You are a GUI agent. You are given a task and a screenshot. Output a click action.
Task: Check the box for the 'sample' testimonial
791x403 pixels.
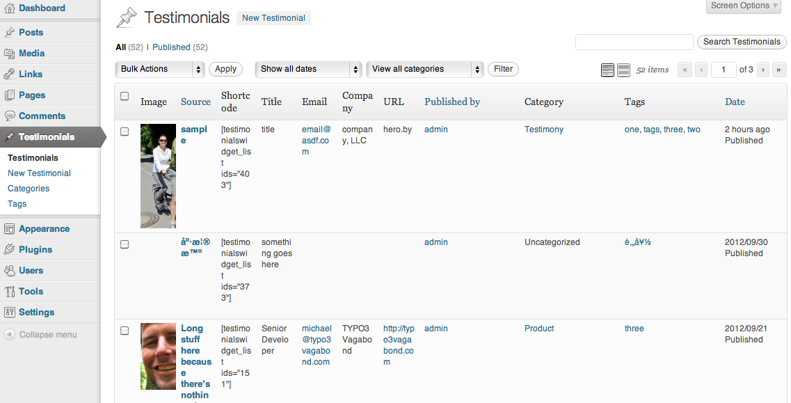point(125,131)
